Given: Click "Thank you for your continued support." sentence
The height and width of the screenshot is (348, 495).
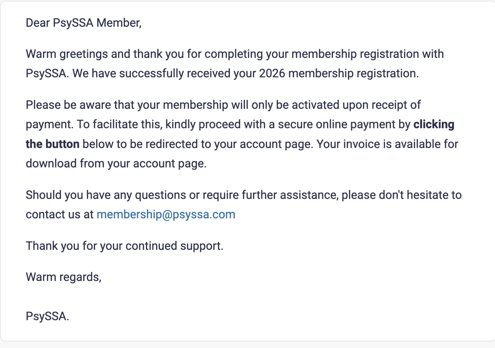Looking at the screenshot, I should 125,246.
